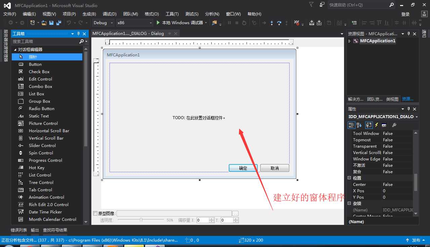The height and width of the screenshot is (247, 430).
Task: Click the prototype image browse button
Action: tap(235, 213)
